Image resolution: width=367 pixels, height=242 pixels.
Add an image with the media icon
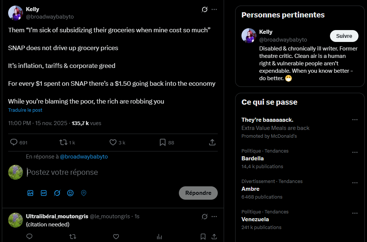point(30,193)
